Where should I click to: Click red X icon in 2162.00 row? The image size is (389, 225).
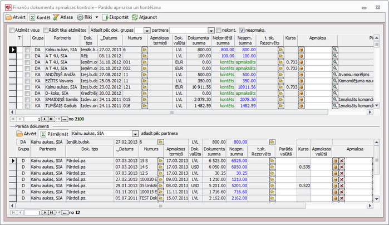point(342,198)
